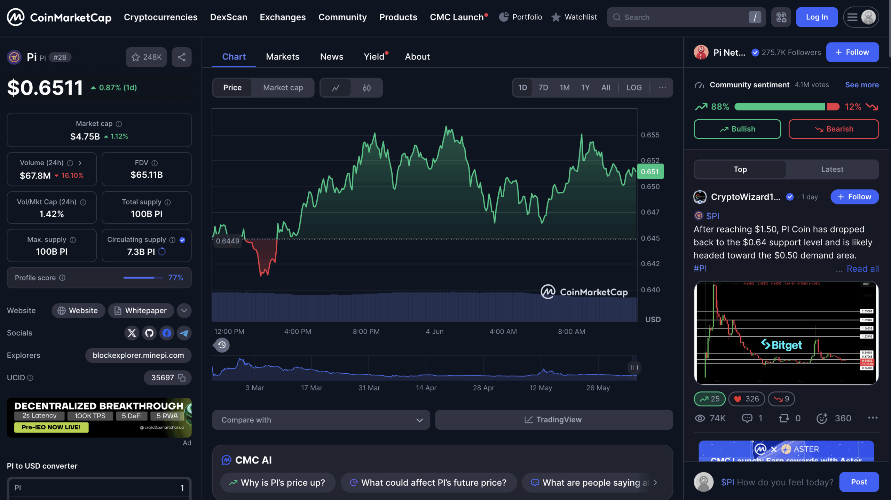Click the FDV info icon
The width and height of the screenshot is (891, 500).
[x=155, y=163]
